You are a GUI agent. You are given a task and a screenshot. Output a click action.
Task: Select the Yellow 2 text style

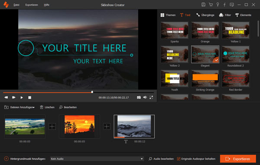[x=175, y=54]
